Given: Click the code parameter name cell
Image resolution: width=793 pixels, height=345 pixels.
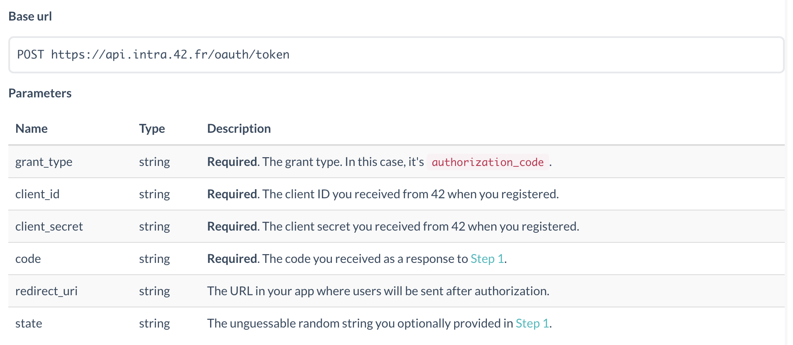Looking at the screenshot, I should [28, 259].
